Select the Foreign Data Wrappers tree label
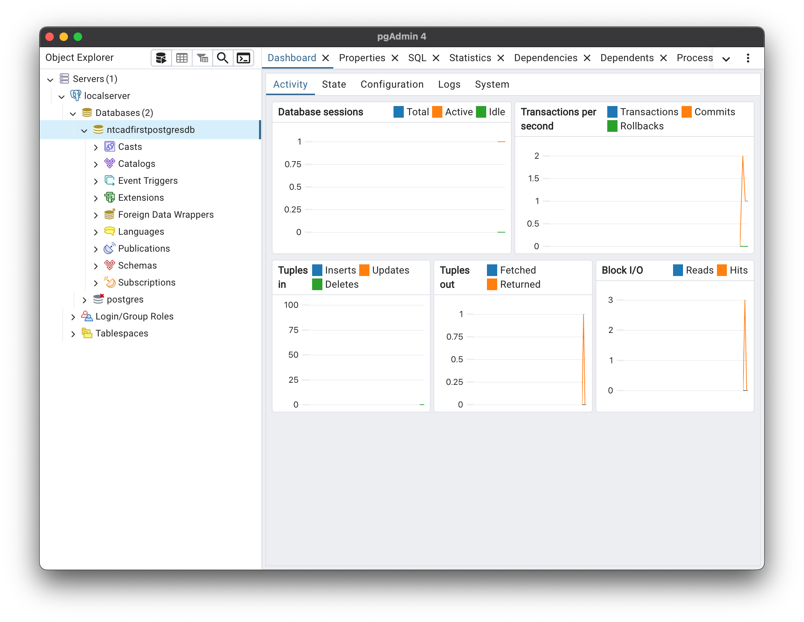Image resolution: width=804 pixels, height=622 pixels. coord(166,214)
